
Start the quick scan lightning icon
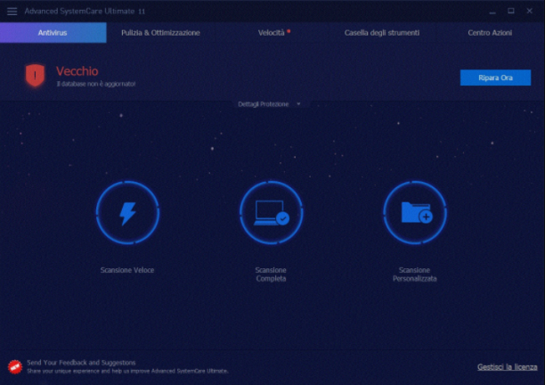[127, 212]
